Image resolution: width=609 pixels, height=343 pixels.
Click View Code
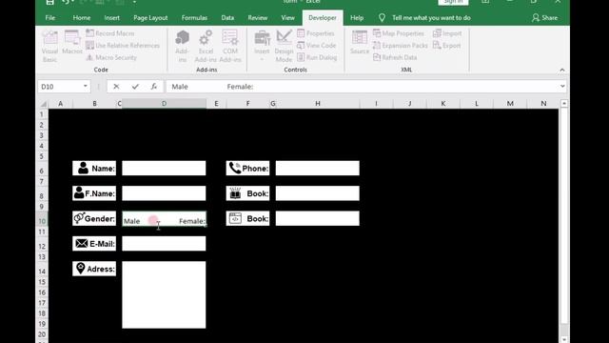coord(316,46)
